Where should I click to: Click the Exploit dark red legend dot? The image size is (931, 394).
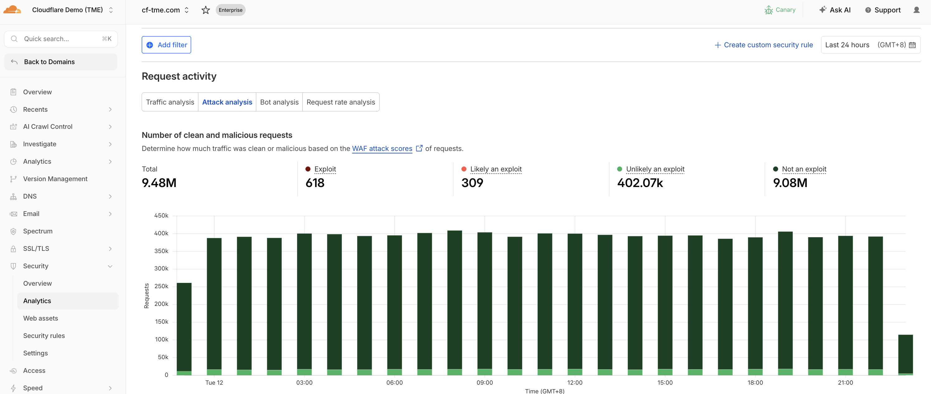[308, 169]
